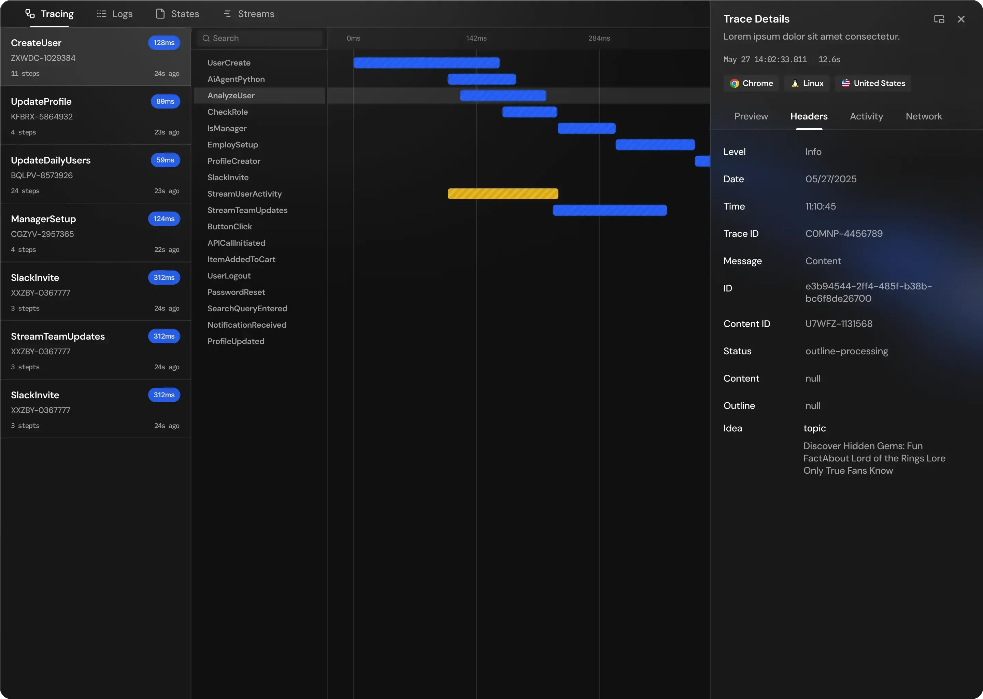983x699 pixels.
Task: Click the 128ms duration badge
Action: (x=164, y=43)
